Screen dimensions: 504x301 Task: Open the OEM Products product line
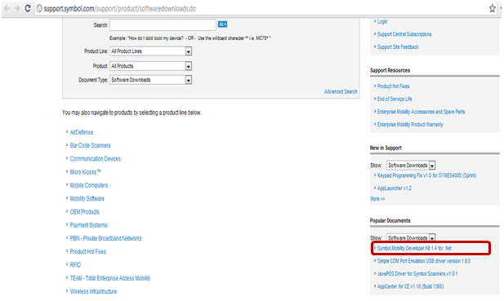(84, 212)
